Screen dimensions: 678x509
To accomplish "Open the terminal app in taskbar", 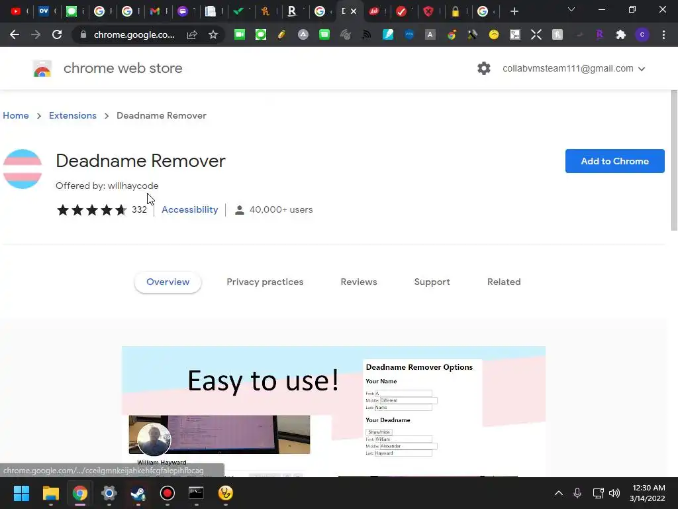I will pyautogui.click(x=196, y=493).
